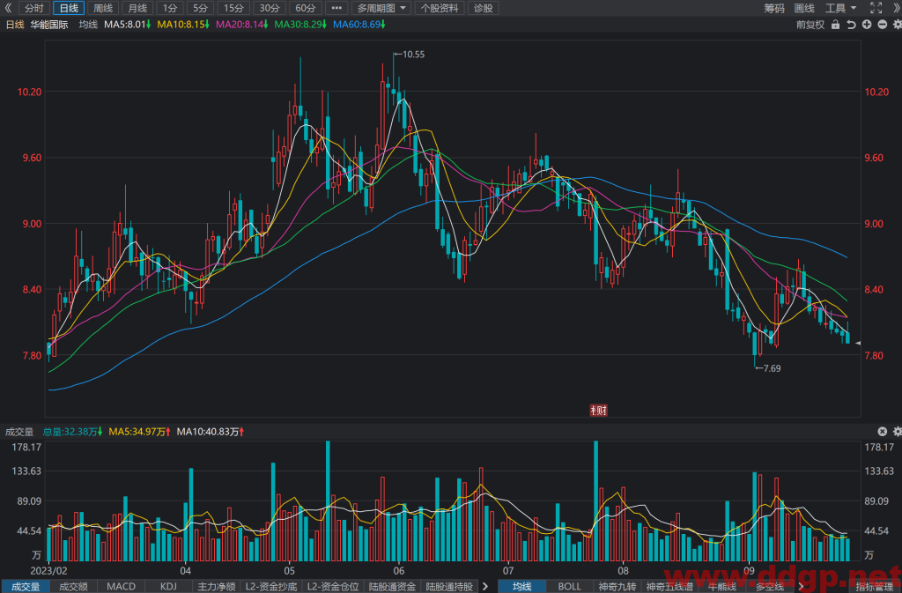This screenshot has height=593, width=902.
Task: Open main chart settings gear icon
Action: tap(897, 25)
